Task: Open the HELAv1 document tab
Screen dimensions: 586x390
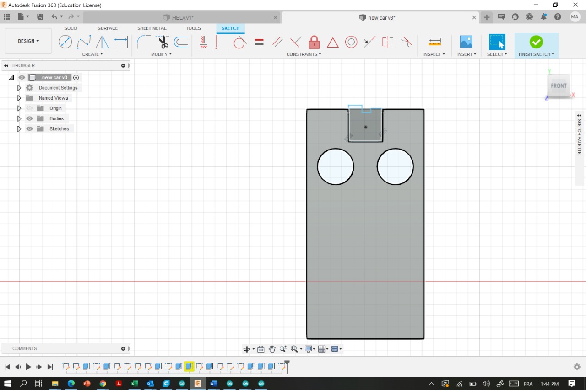Action: (183, 17)
